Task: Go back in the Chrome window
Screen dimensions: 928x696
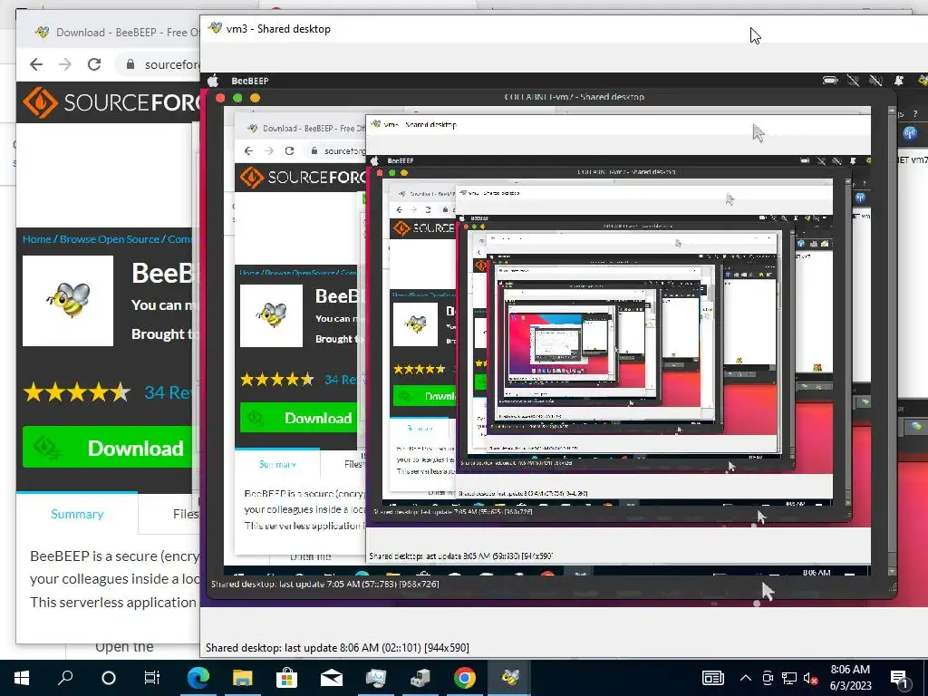Action: pos(36,64)
